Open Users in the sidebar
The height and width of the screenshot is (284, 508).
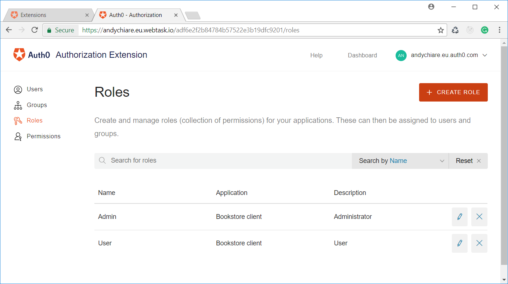[x=35, y=89]
